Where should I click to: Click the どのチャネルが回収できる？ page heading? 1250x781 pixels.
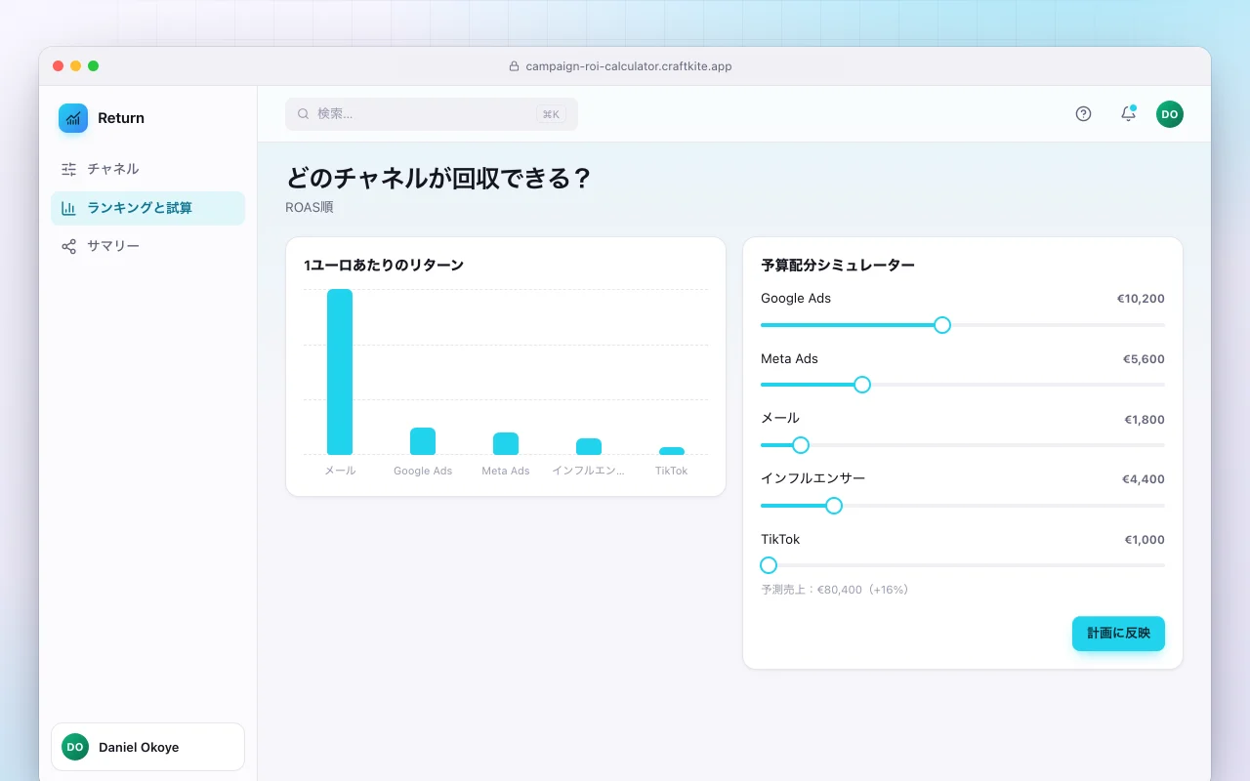pyautogui.click(x=438, y=179)
